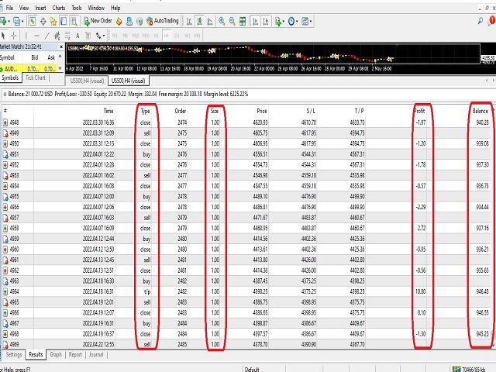496x372 pixels.
Task: Expand the New Chart dropdown arrow
Action: pyautogui.click(x=9, y=22)
